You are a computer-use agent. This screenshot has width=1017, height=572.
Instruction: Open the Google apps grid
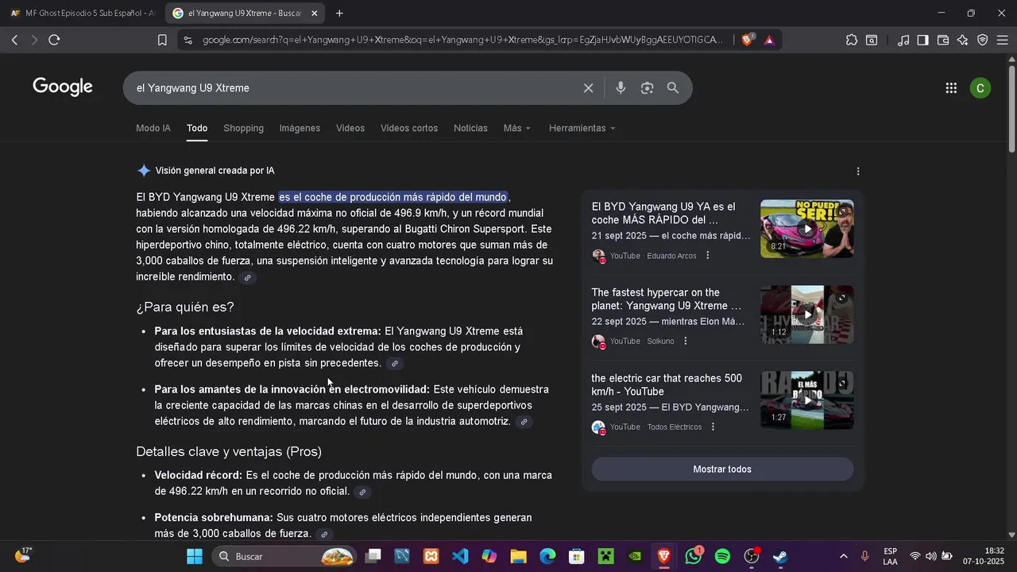[x=951, y=88]
